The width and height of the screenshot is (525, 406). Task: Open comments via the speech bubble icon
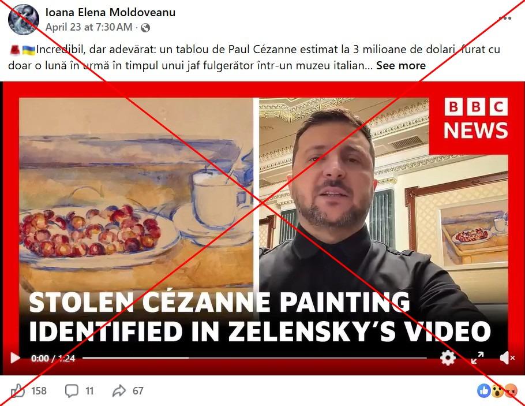[x=72, y=391]
